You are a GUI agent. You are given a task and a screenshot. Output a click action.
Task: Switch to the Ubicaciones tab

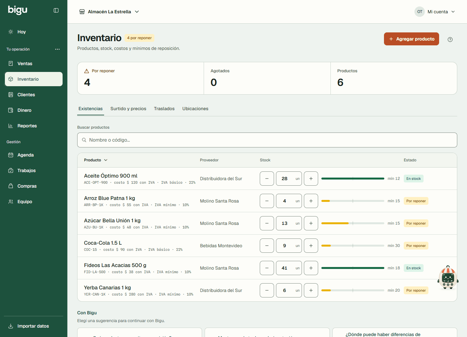pyautogui.click(x=195, y=109)
